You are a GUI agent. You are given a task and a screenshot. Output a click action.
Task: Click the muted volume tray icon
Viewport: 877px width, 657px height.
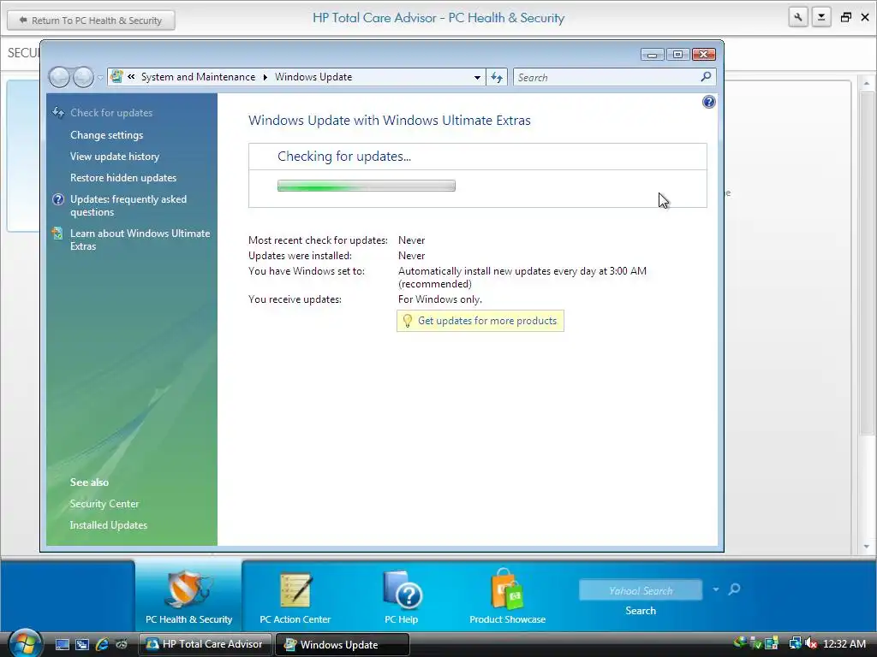pyautogui.click(x=811, y=643)
